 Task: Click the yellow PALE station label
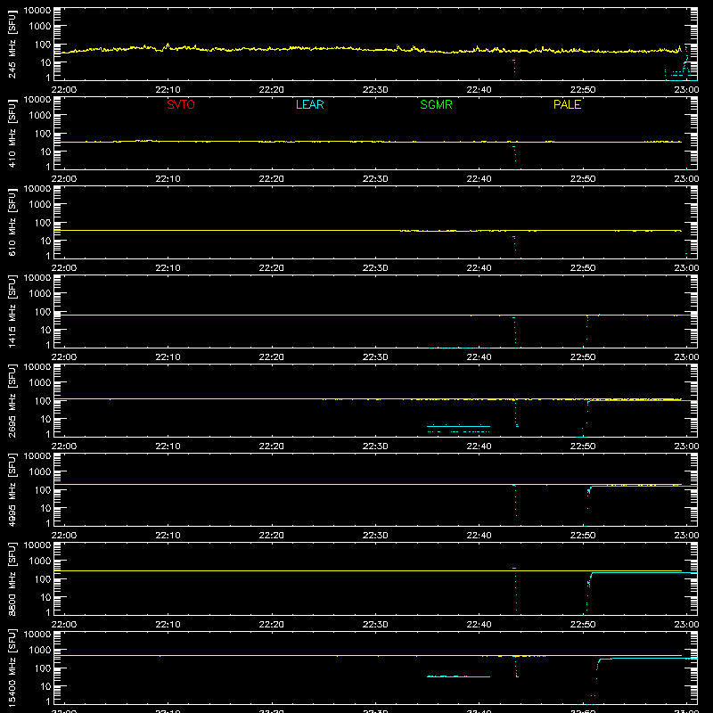(567, 104)
